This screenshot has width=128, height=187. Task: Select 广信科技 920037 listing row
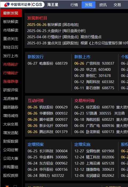point(94,63)
